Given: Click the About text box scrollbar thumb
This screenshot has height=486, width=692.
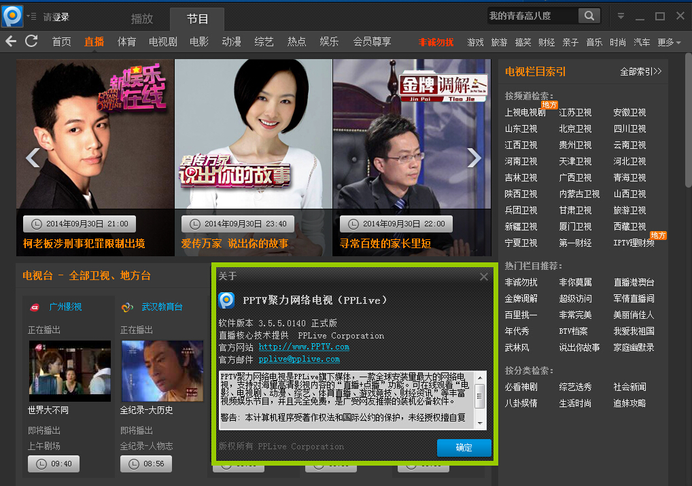Looking at the screenshot, I should (x=480, y=396).
